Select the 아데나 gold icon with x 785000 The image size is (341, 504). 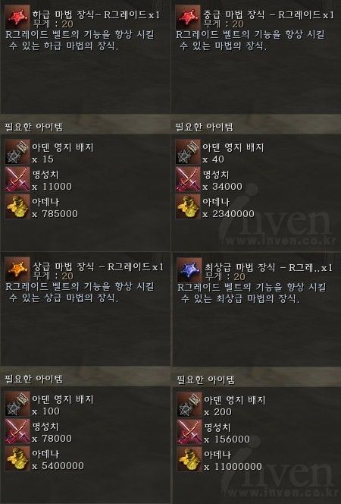click(x=17, y=206)
